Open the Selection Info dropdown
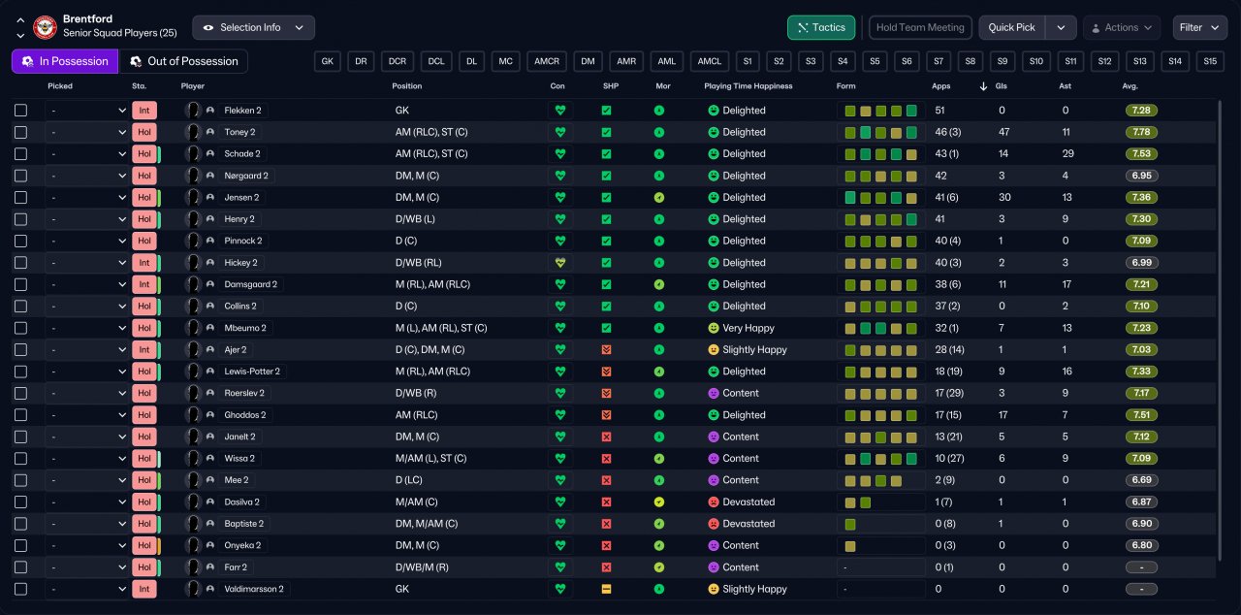 click(x=254, y=27)
